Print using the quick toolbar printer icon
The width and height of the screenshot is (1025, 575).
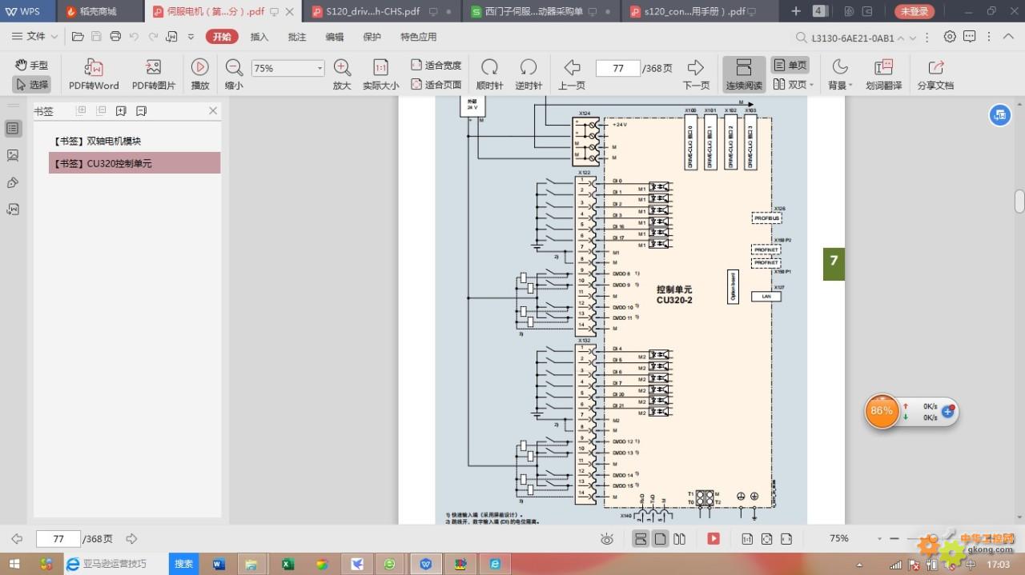[x=115, y=37]
